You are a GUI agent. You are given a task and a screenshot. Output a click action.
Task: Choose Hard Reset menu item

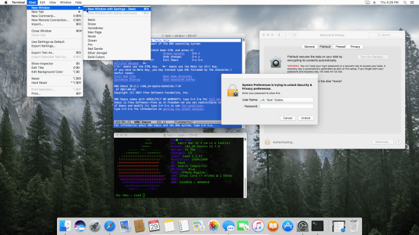click(55, 83)
